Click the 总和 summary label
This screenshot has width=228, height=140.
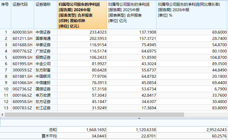[53, 130]
